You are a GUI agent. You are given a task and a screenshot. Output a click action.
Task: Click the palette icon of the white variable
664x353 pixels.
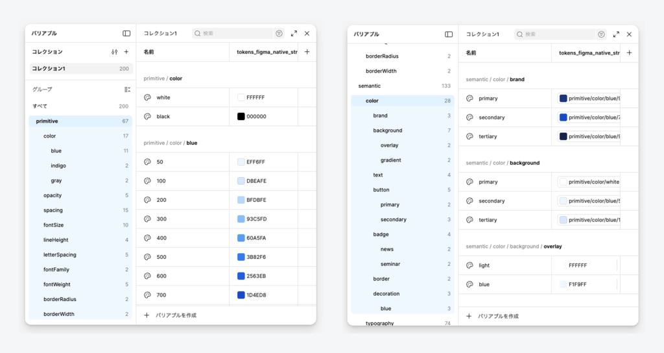[x=147, y=97]
